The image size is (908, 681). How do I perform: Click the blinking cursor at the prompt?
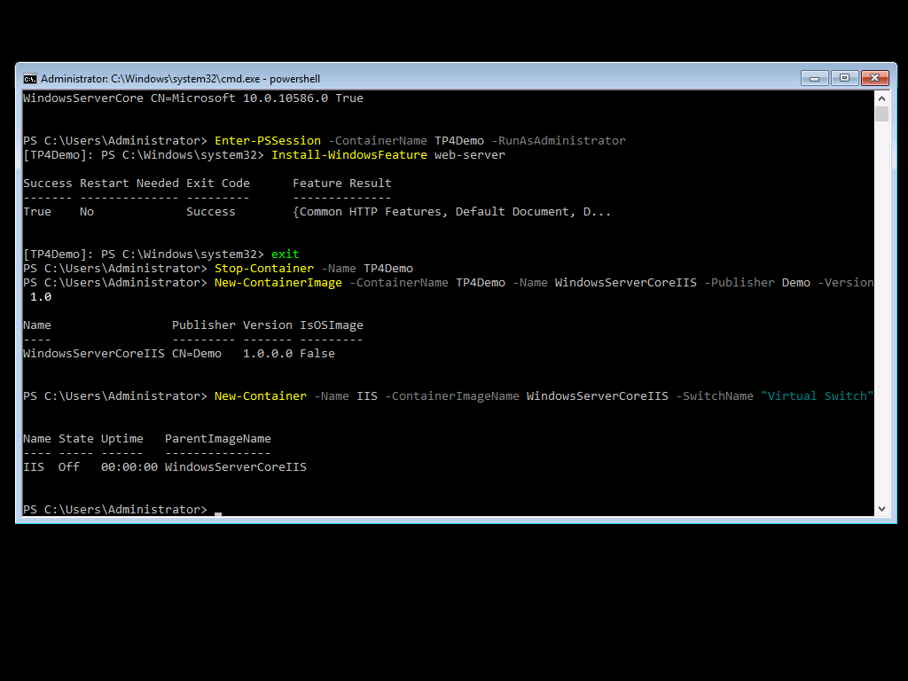click(216, 513)
